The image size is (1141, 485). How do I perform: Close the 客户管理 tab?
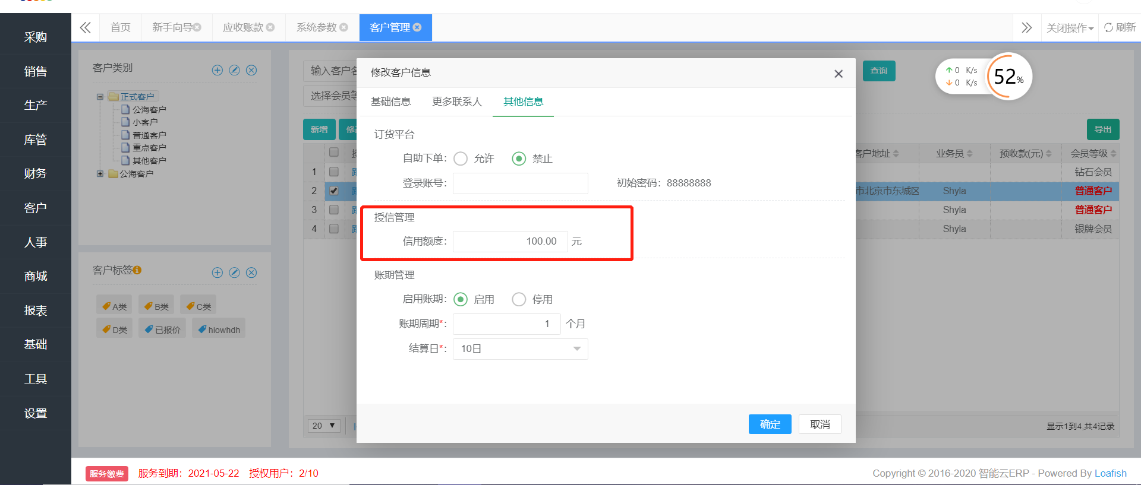pyautogui.click(x=417, y=27)
